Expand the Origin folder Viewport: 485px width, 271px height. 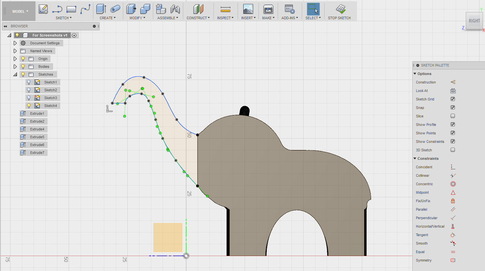point(15,59)
